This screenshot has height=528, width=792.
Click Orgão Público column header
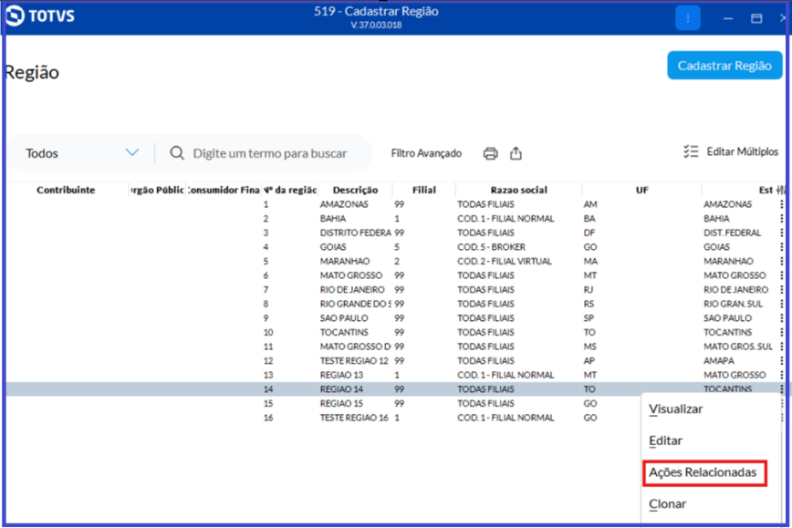(x=157, y=190)
